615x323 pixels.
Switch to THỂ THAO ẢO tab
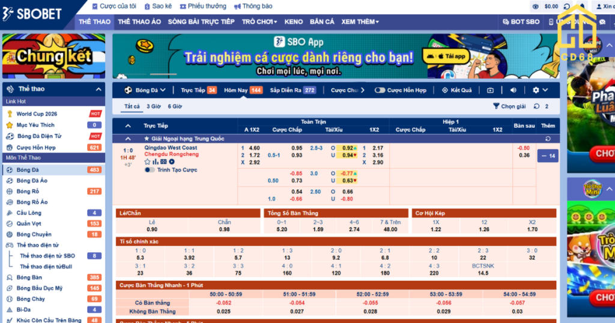click(139, 22)
